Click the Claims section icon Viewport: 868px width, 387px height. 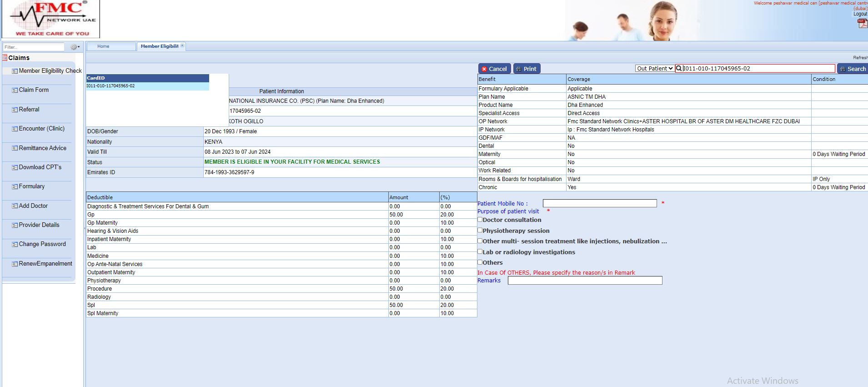click(x=5, y=58)
